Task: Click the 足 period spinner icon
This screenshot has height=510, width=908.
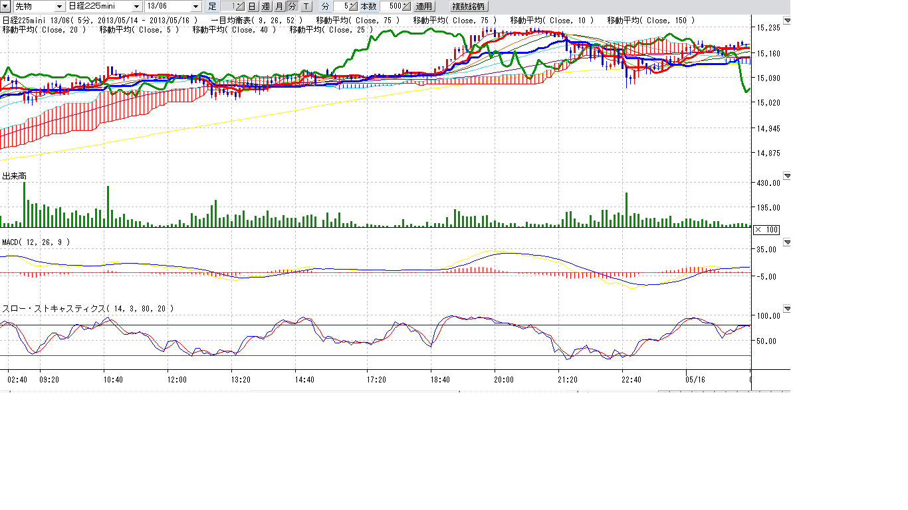Action: [239, 7]
